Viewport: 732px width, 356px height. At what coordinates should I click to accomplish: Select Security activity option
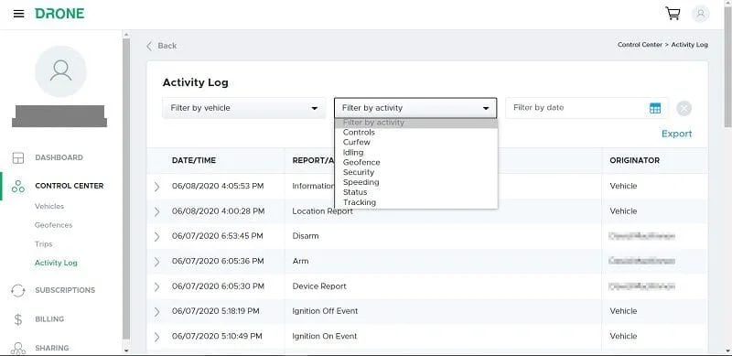click(416, 172)
